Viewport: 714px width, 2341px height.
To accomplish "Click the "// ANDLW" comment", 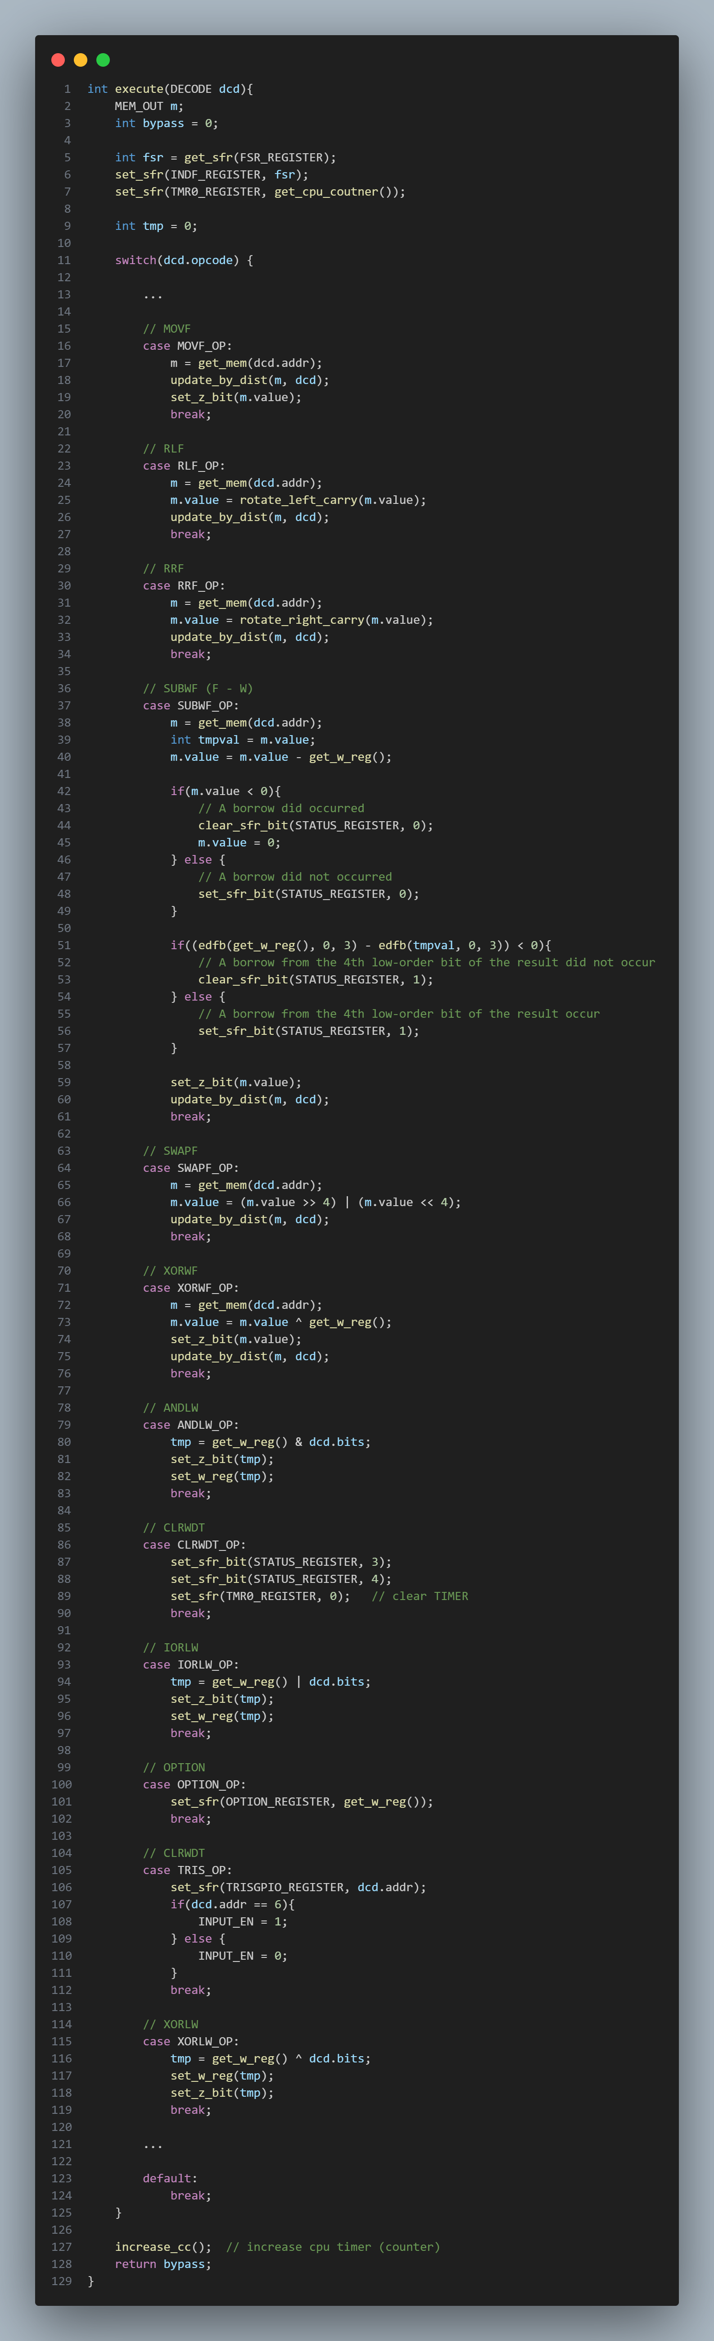I will (x=171, y=1408).
